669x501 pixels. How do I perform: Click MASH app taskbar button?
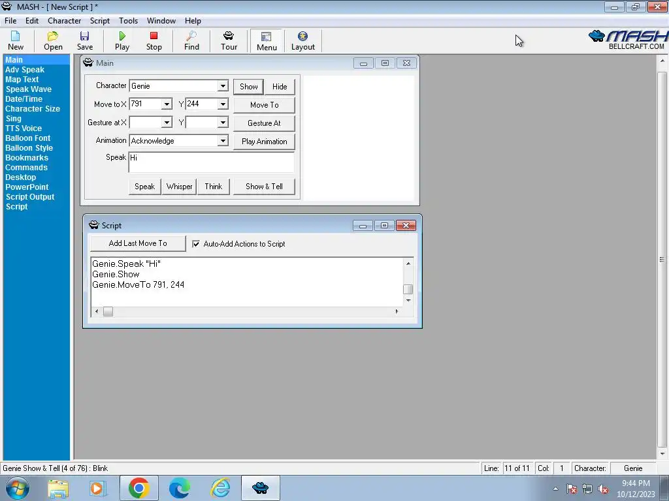pos(260,488)
